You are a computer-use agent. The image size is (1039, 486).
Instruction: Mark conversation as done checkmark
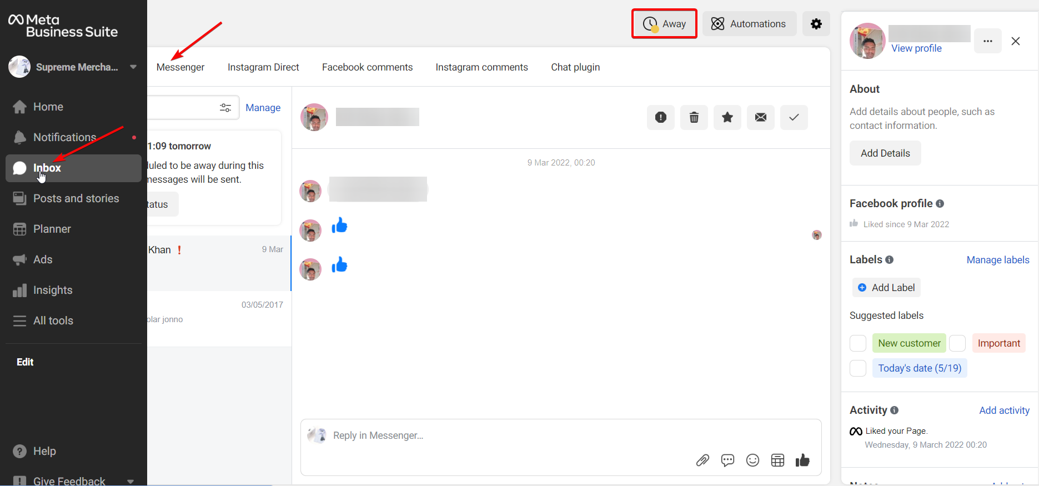pyautogui.click(x=794, y=117)
